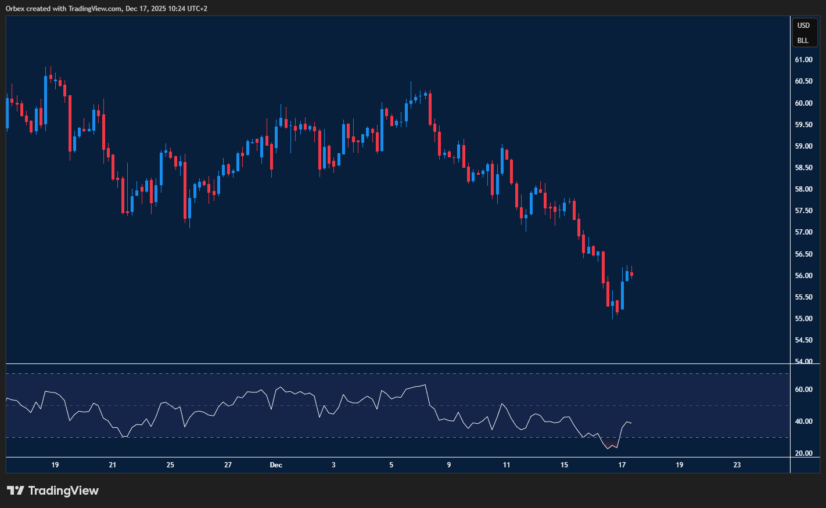This screenshot has width=826, height=508.
Task: Select the Dec label on the time axis
Action: tap(275, 465)
